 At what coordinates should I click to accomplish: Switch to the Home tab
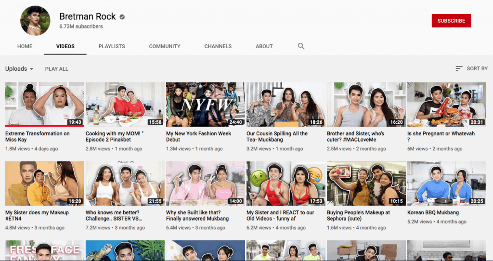(25, 46)
